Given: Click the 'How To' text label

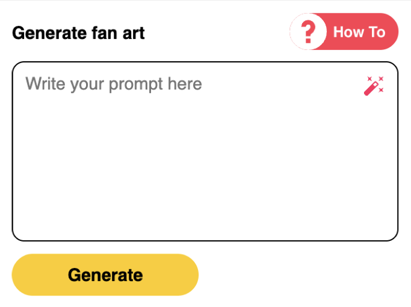Looking at the screenshot, I should pyautogui.click(x=359, y=31).
